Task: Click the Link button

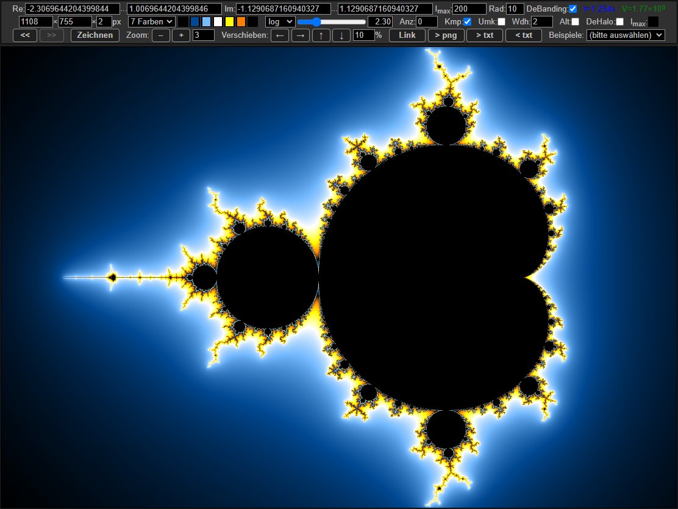Action: 407,35
